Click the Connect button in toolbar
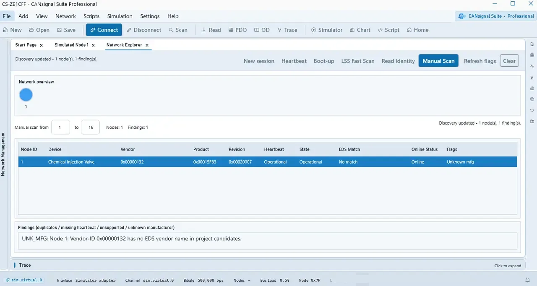 click(104, 30)
